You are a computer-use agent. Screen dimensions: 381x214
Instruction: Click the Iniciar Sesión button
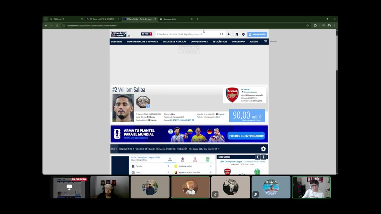(257, 34)
